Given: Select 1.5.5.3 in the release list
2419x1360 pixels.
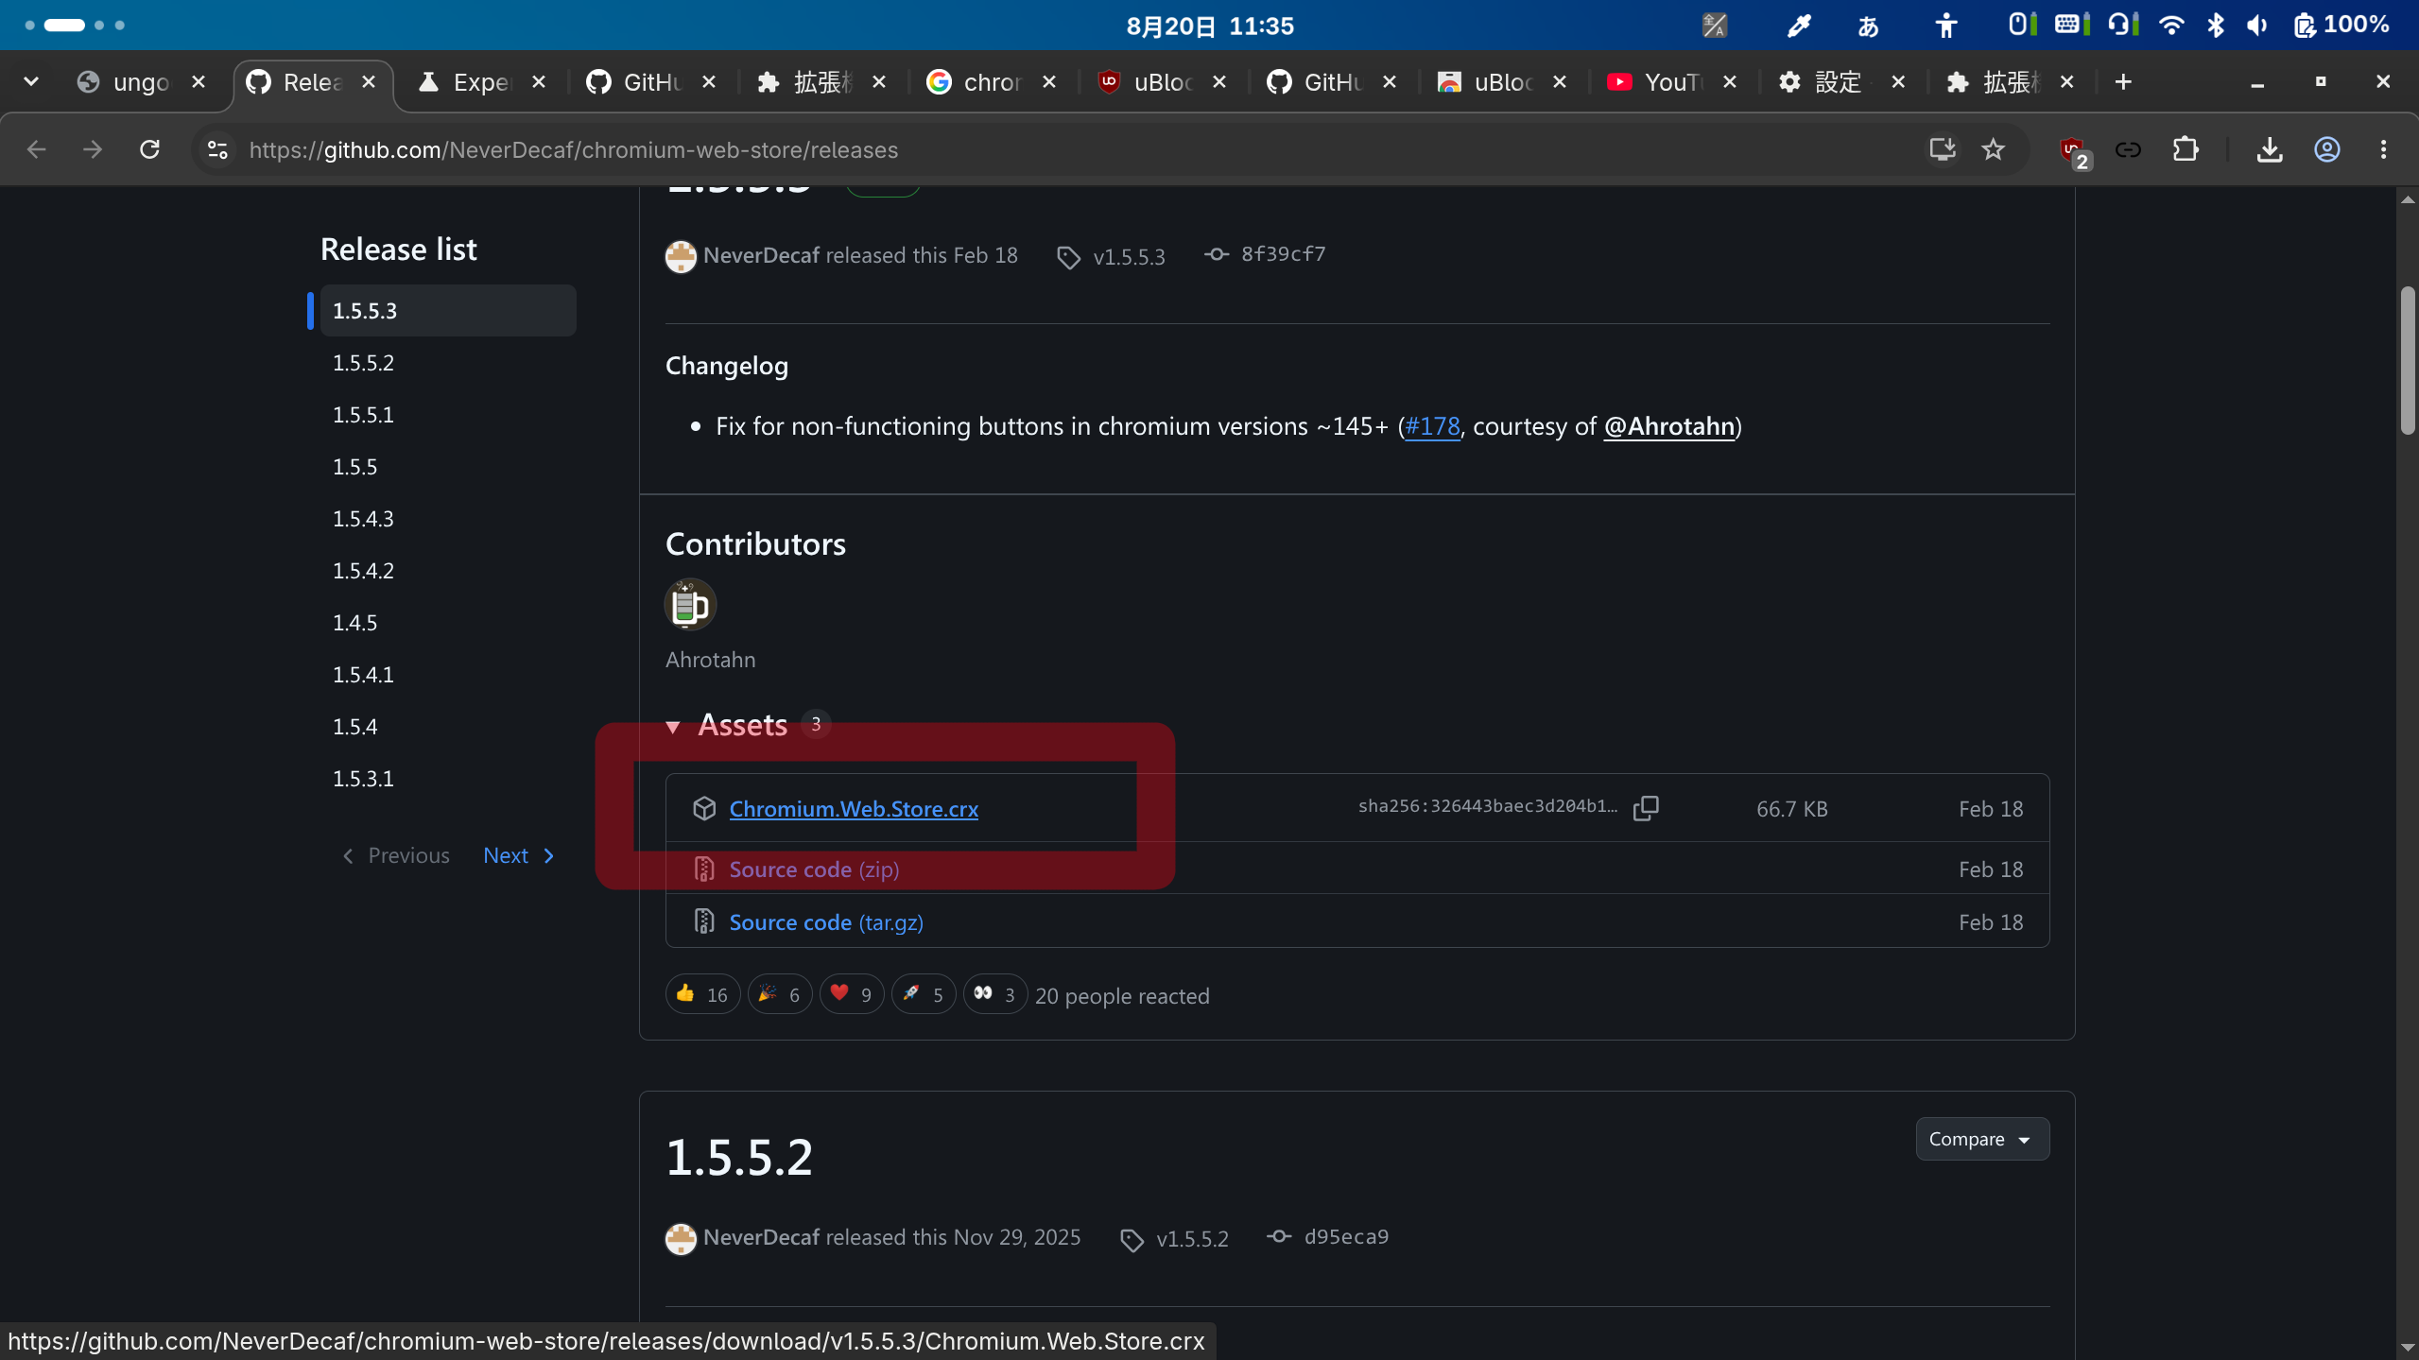Looking at the screenshot, I should (448, 310).
